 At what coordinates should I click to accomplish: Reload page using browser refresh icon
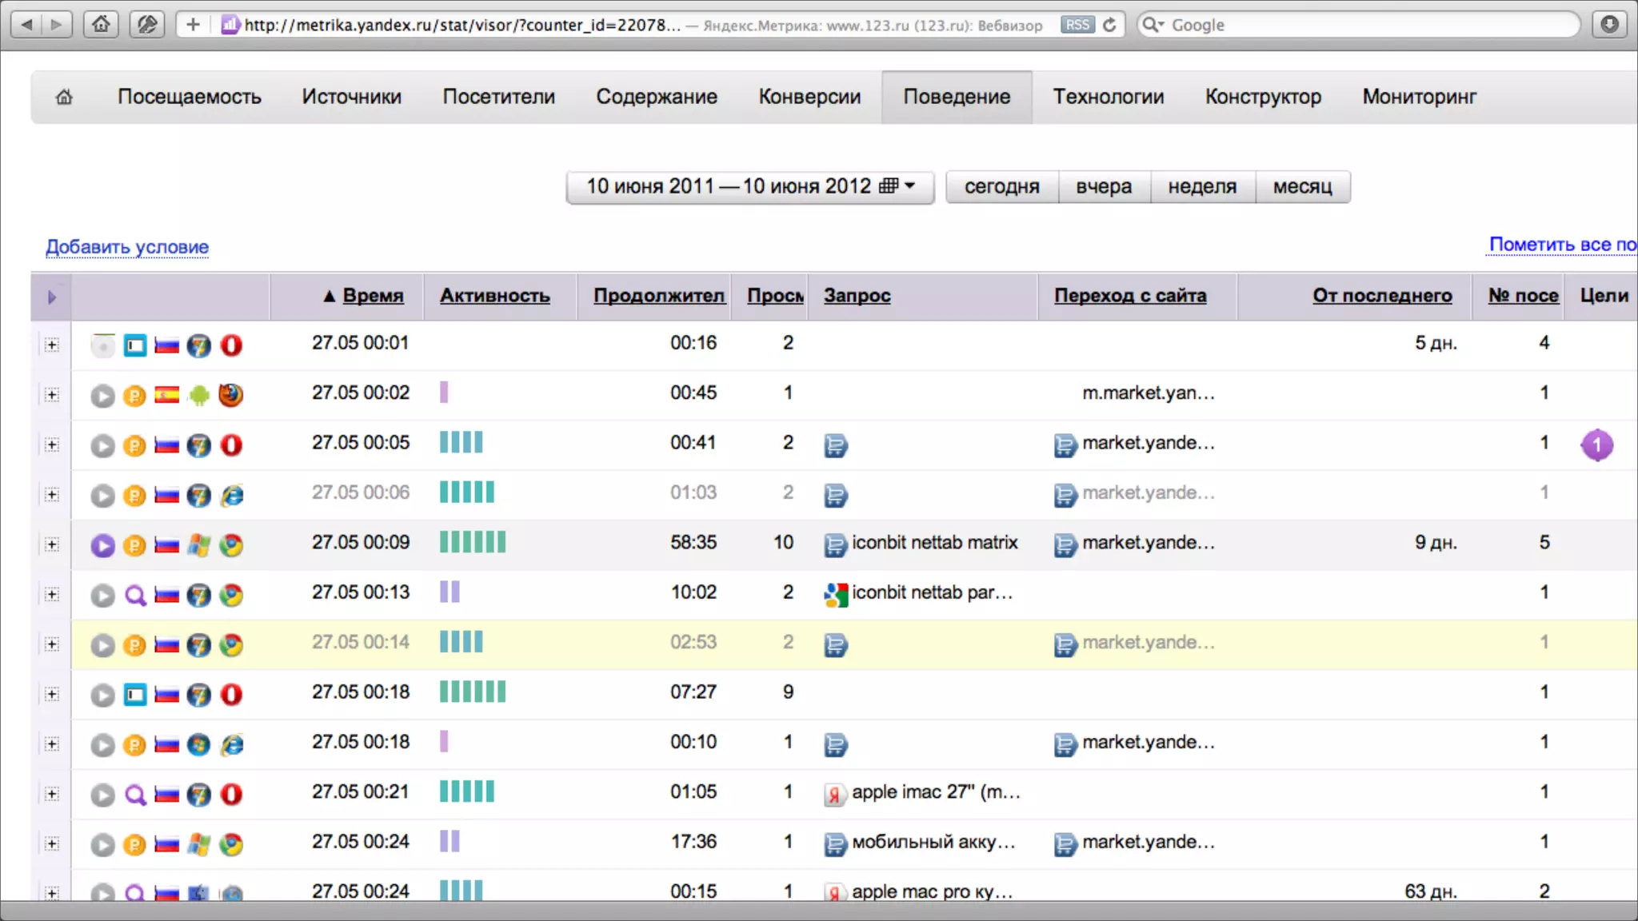tap(1109, 25)
